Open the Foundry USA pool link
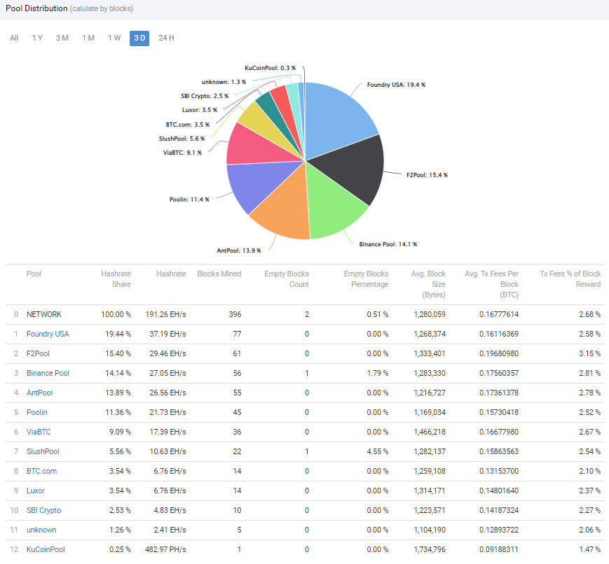609x564 pixels. pyautogui.click(x=48, y=334)
